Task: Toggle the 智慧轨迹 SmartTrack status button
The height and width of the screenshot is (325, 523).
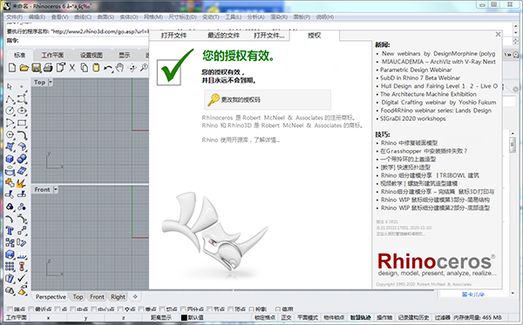Action: point(360,318)
